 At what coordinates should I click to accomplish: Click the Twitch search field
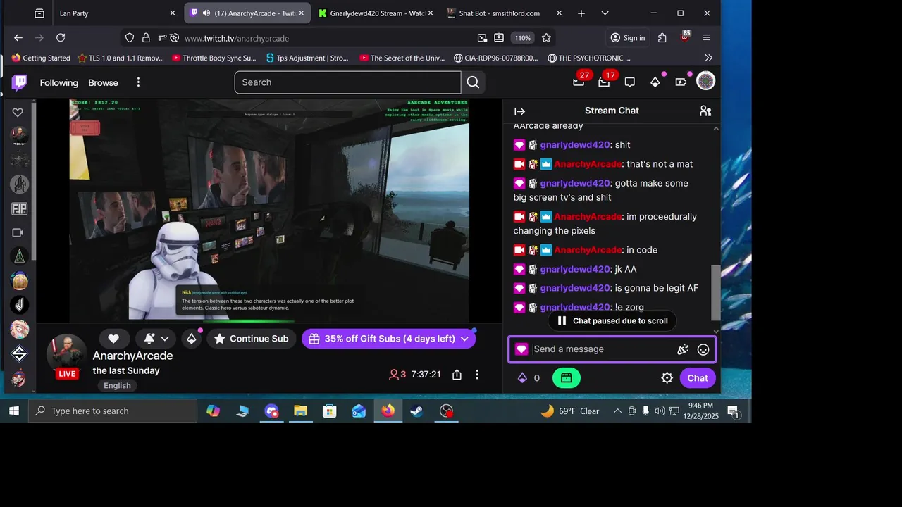[x=348, y=82]
